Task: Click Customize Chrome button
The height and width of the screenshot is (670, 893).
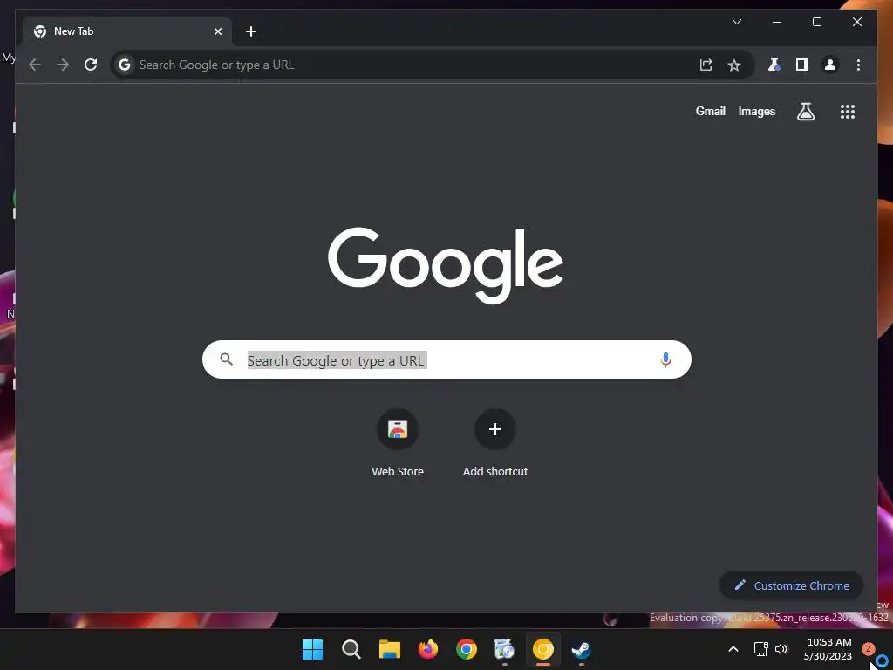Action: coord(791,585)
